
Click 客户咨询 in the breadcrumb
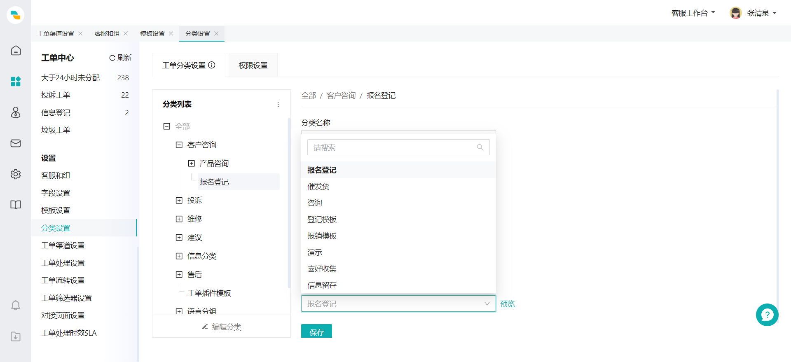(x=341, y=96)
